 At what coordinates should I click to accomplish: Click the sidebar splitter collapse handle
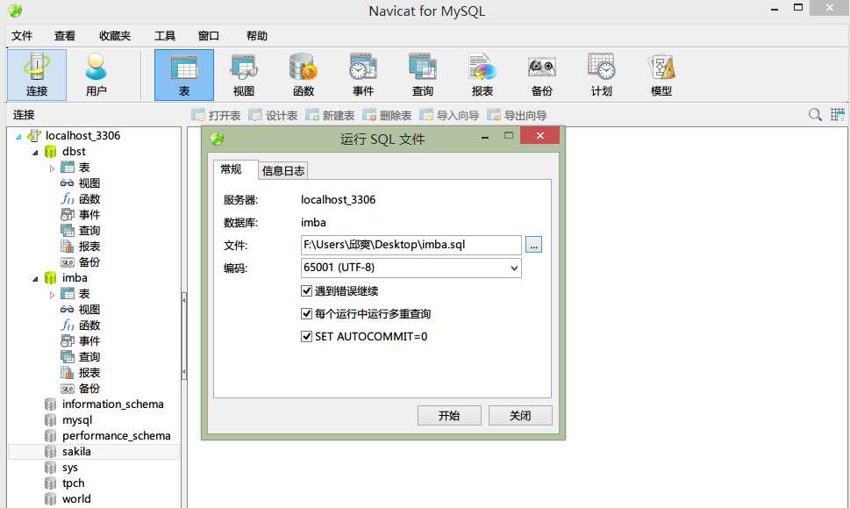click(184, 336)
